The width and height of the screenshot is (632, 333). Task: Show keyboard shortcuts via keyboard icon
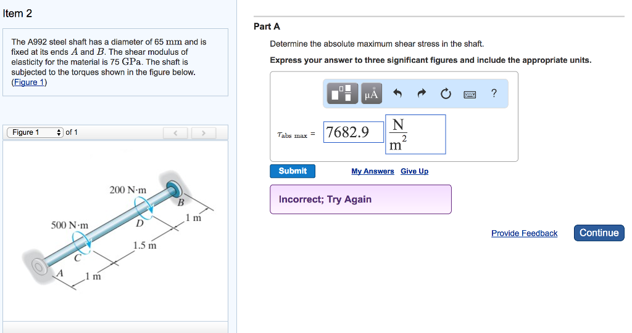coord(470,94)
